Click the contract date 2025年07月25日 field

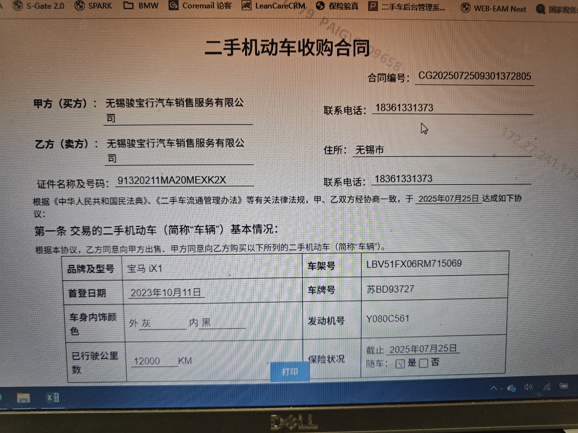(x=448, y=199)
